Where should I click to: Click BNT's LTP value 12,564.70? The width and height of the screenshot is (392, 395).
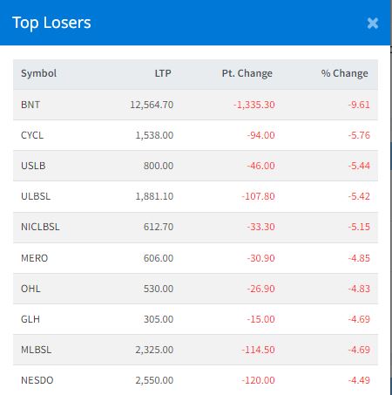152,105
